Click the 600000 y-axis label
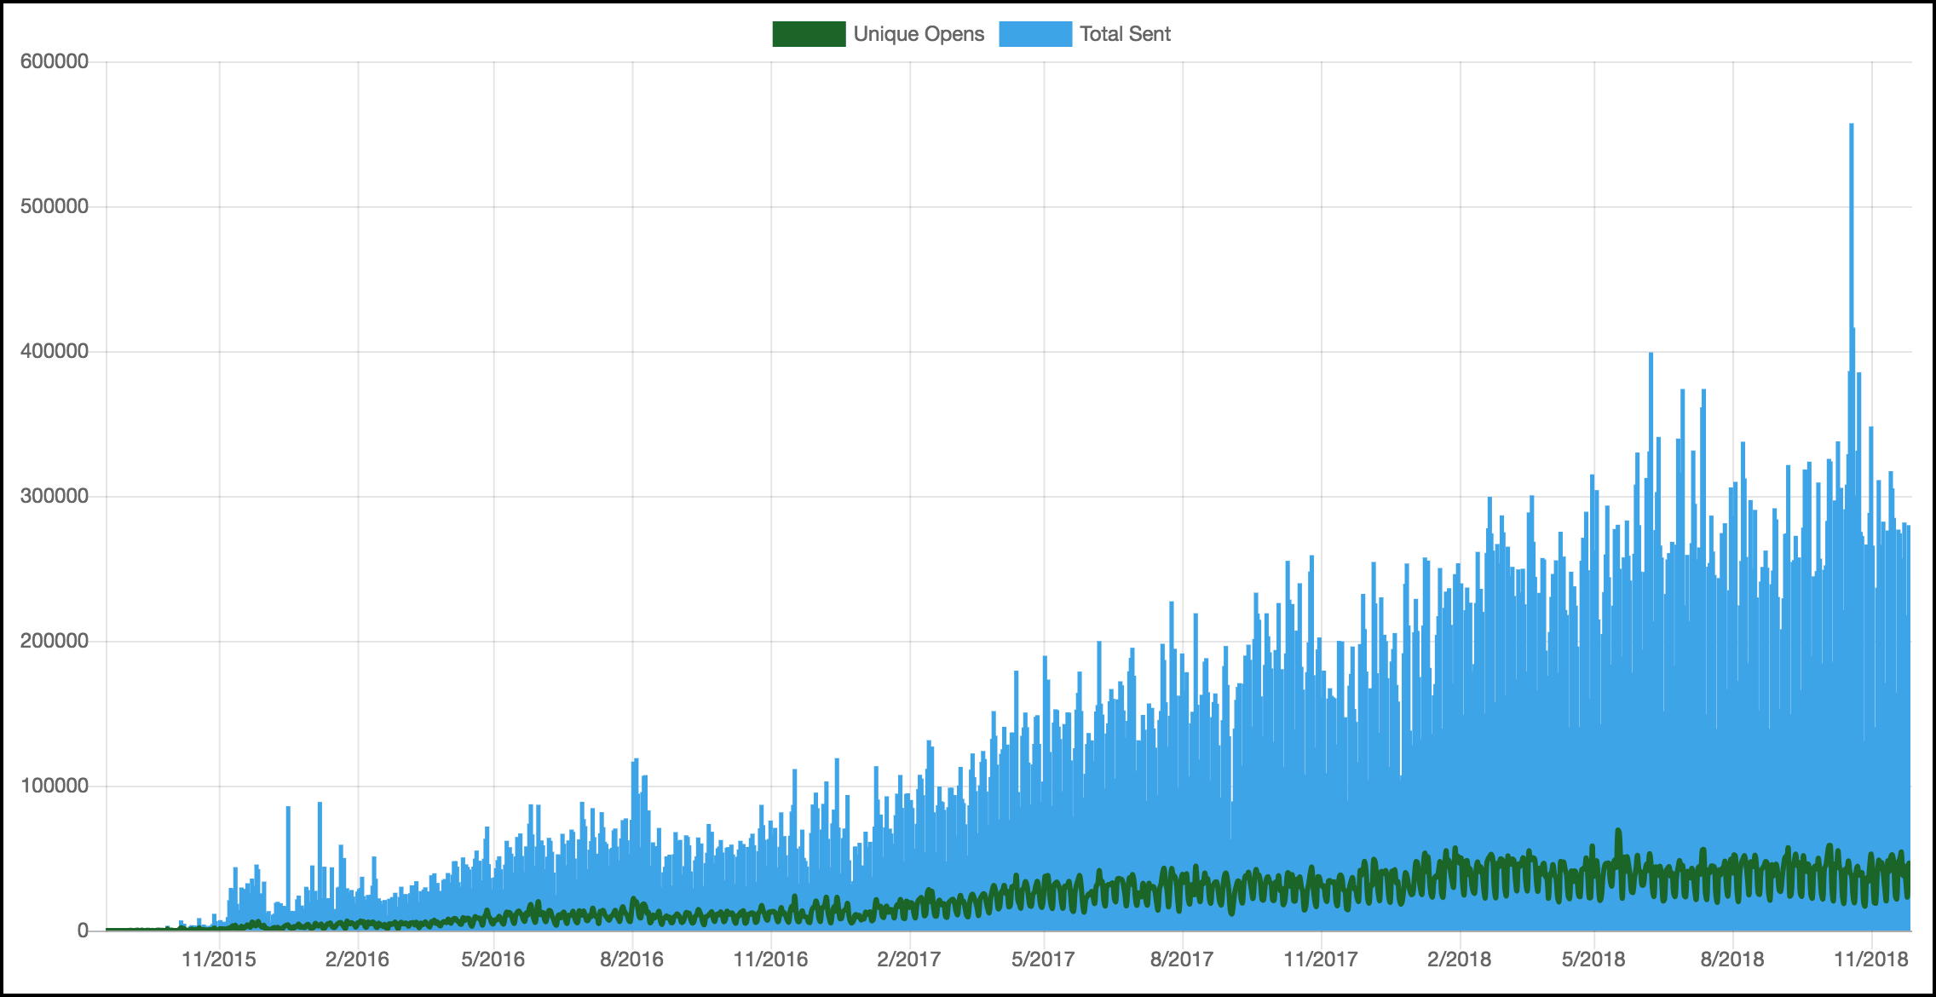 click(x=55, y=61)
